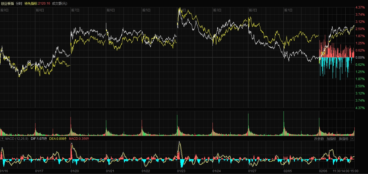Viewport: 368px width, 174px height.
Task: Click the bottom green 4.37% scale label
Action: click(360, 108)
